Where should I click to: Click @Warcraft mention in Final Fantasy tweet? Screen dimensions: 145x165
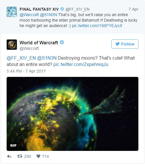[x=29, y=15]
